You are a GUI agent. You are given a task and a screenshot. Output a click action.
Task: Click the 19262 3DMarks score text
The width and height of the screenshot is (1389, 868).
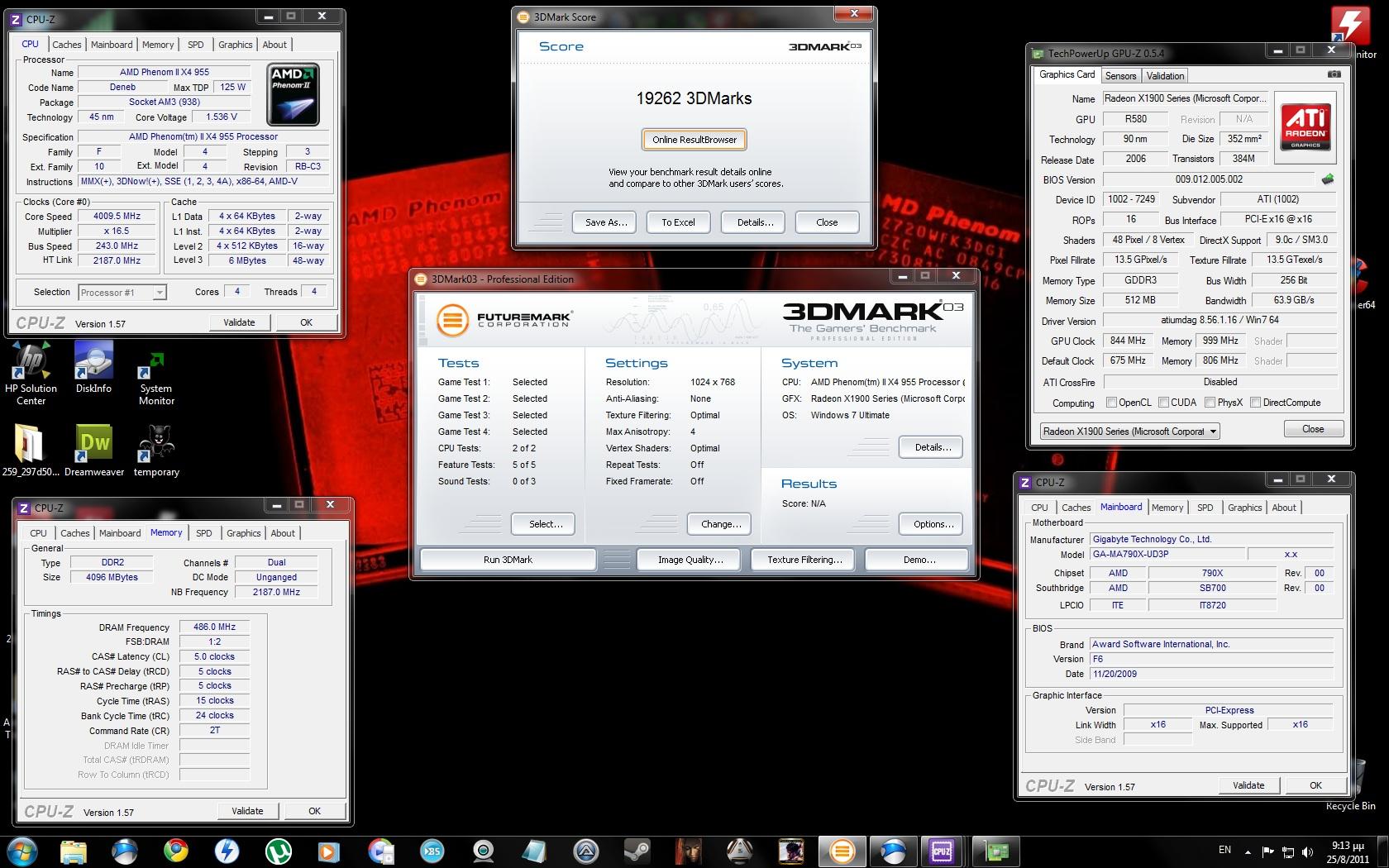(694, 98)
